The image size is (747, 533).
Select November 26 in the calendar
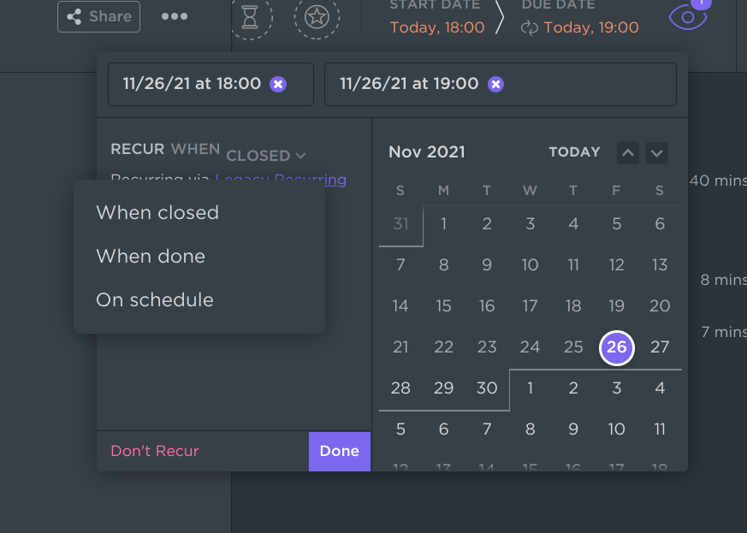(616, 347)
